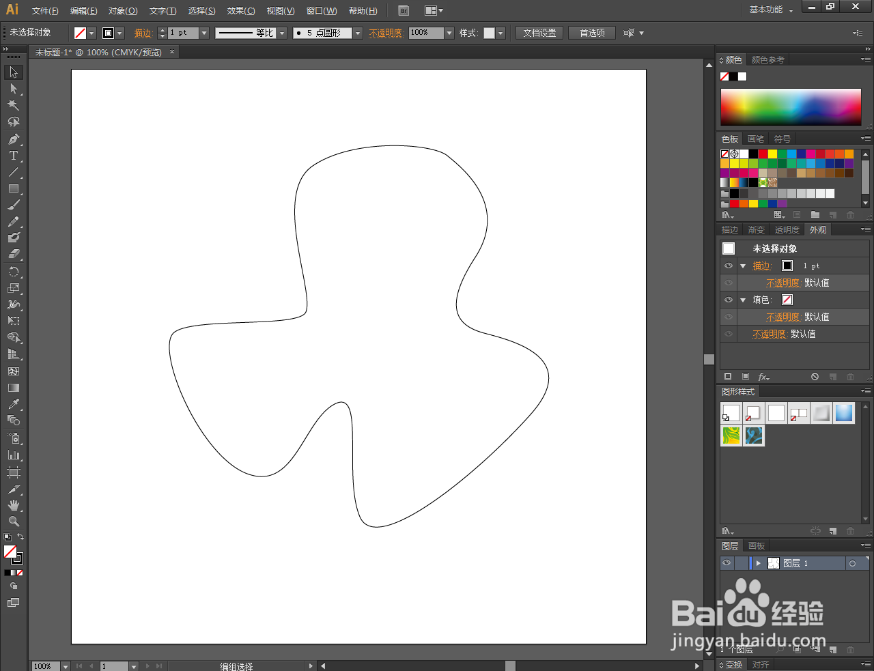Activate the Eraser tool

click(x=13, y=254)
